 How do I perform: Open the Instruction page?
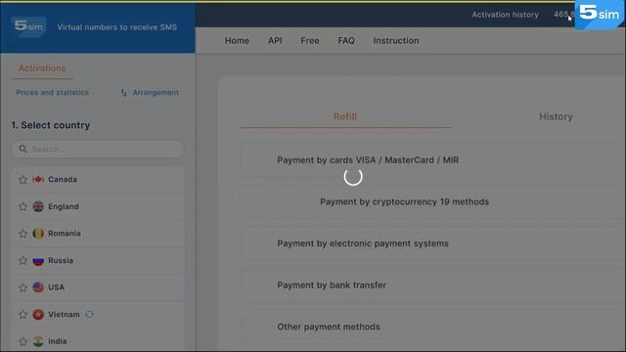pos(396,41)
